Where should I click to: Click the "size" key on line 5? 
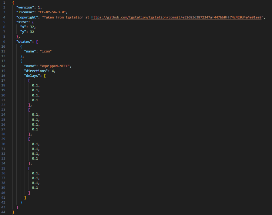(22, 22)
